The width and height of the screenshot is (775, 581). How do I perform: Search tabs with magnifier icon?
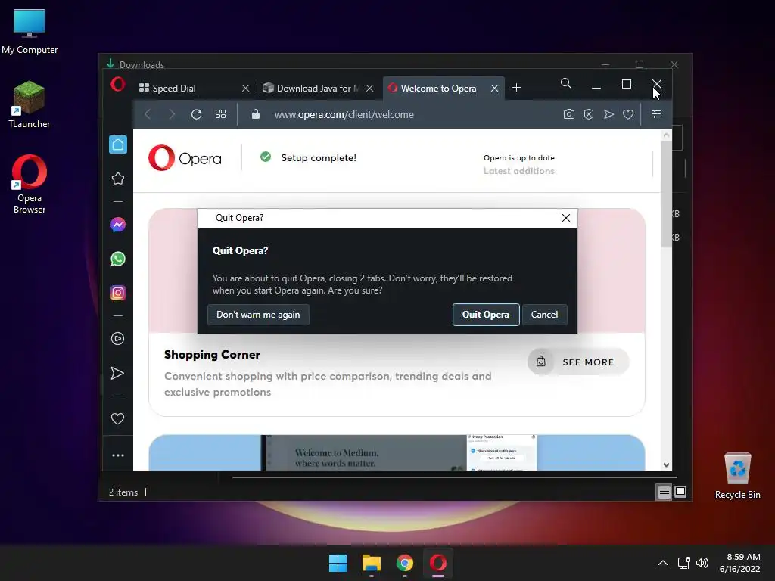click(x=566, y=83)
